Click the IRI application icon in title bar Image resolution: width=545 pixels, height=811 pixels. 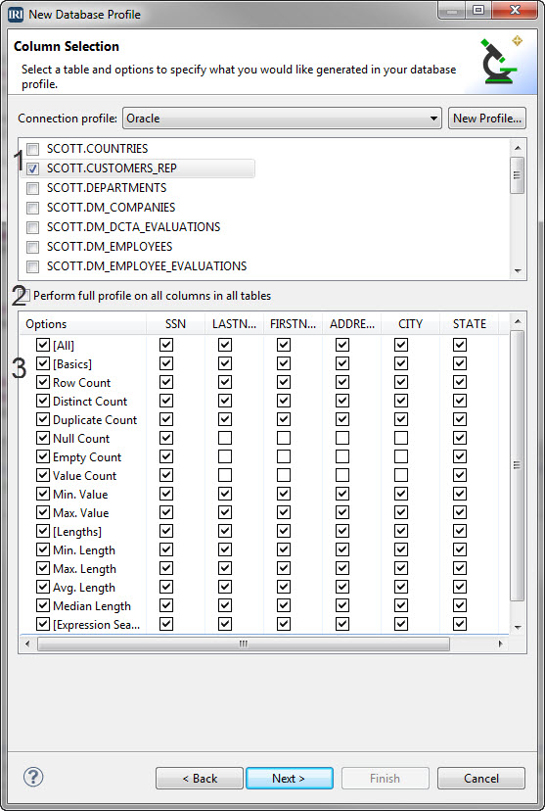pos(16,14)
